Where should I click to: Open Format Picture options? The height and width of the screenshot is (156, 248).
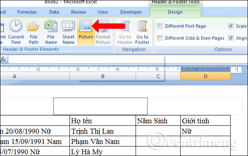pos(103,32)
